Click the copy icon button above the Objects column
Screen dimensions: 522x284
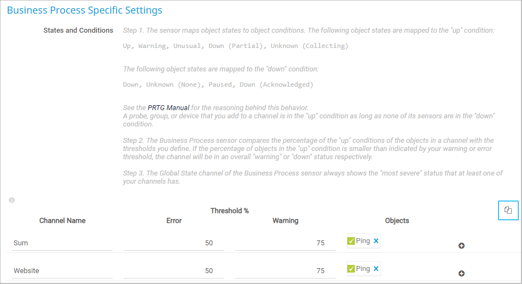508,210
